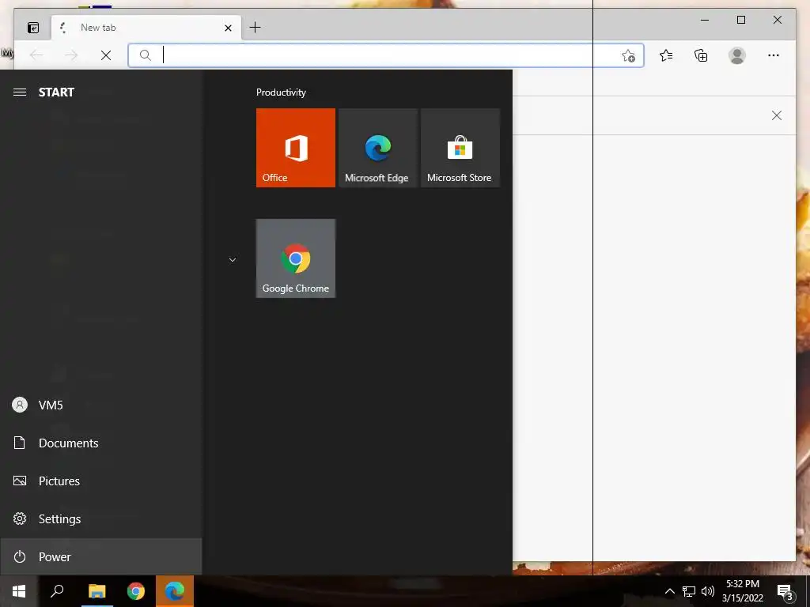Open the Microsoft Store tile
Image resolution: width=810 pixels, height=607 pixels.
tap(460, 148)
